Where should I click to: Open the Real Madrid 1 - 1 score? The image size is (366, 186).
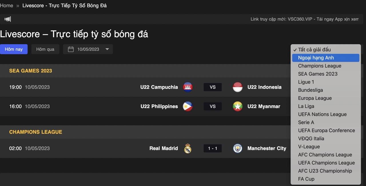[212, 148]
